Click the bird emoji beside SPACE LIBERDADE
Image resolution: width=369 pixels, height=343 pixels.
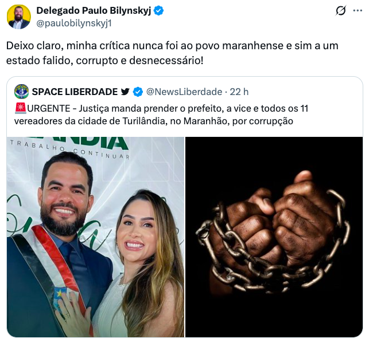pyautogui.click(x=125, y=92)
